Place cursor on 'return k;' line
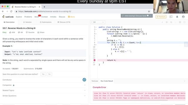The image size is (188, 105). pyautogui.click(x=112, y=60)
